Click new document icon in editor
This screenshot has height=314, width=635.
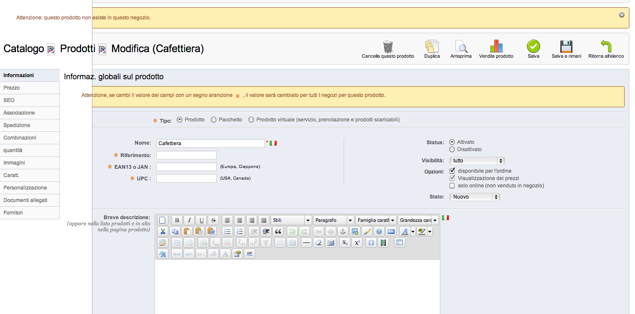click(x=162, y=220)
